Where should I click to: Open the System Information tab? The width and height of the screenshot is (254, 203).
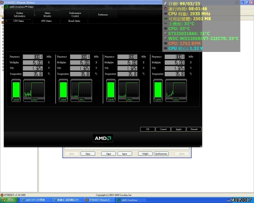pos(19,15)
